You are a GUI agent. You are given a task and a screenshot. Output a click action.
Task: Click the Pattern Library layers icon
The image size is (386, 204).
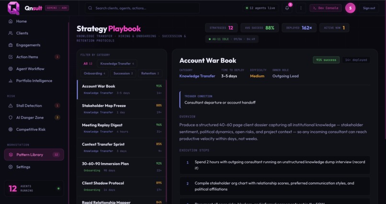click(11, 155)
